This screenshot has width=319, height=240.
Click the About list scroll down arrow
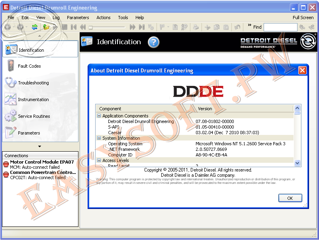click(297, 163)
